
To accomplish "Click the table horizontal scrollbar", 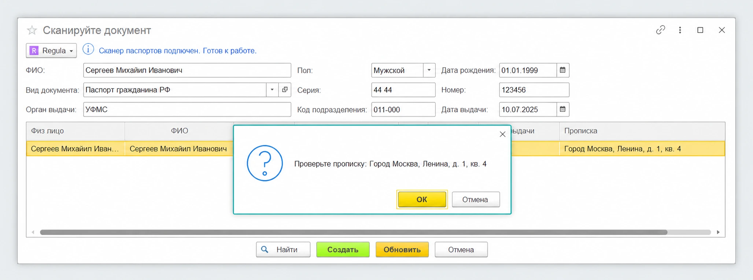I will click(x=354, y=232).
